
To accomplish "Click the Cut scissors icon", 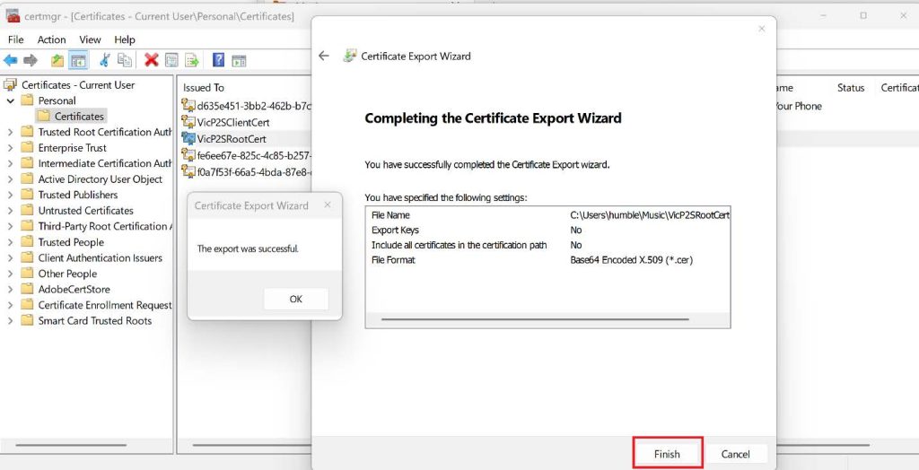I will click(x=105, y=60).
